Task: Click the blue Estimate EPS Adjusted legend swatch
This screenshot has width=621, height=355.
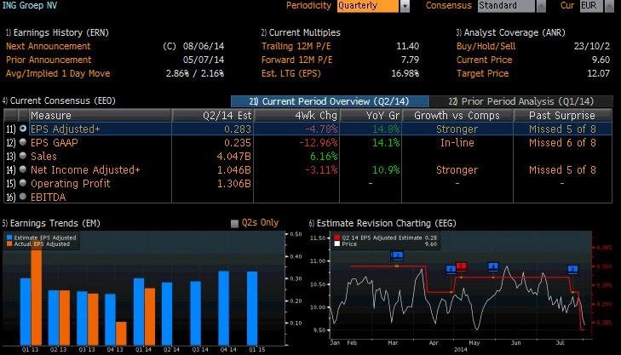Action: (x=9, y=238)
